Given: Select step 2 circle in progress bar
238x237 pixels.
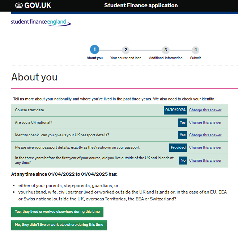Looking at the screenshot, I should 126,50.
